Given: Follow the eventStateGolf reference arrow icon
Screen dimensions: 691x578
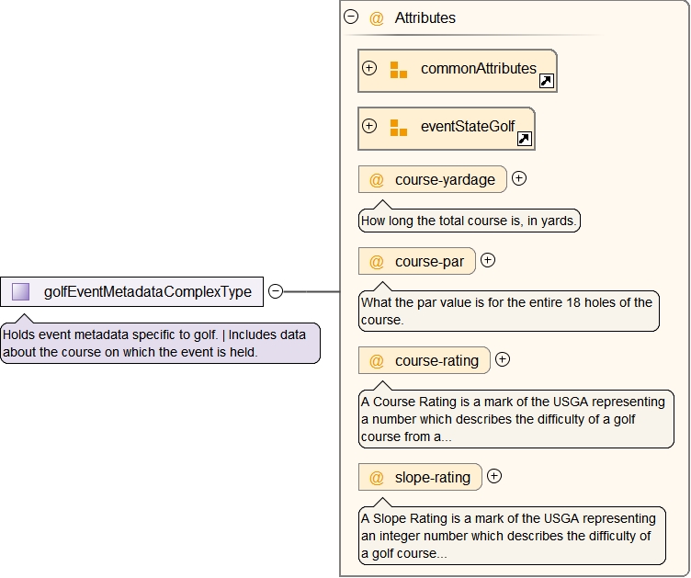Looking at the screenshot, I should [x=524, y=139].
